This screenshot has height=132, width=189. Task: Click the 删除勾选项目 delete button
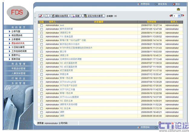click(x=60, y=16)
